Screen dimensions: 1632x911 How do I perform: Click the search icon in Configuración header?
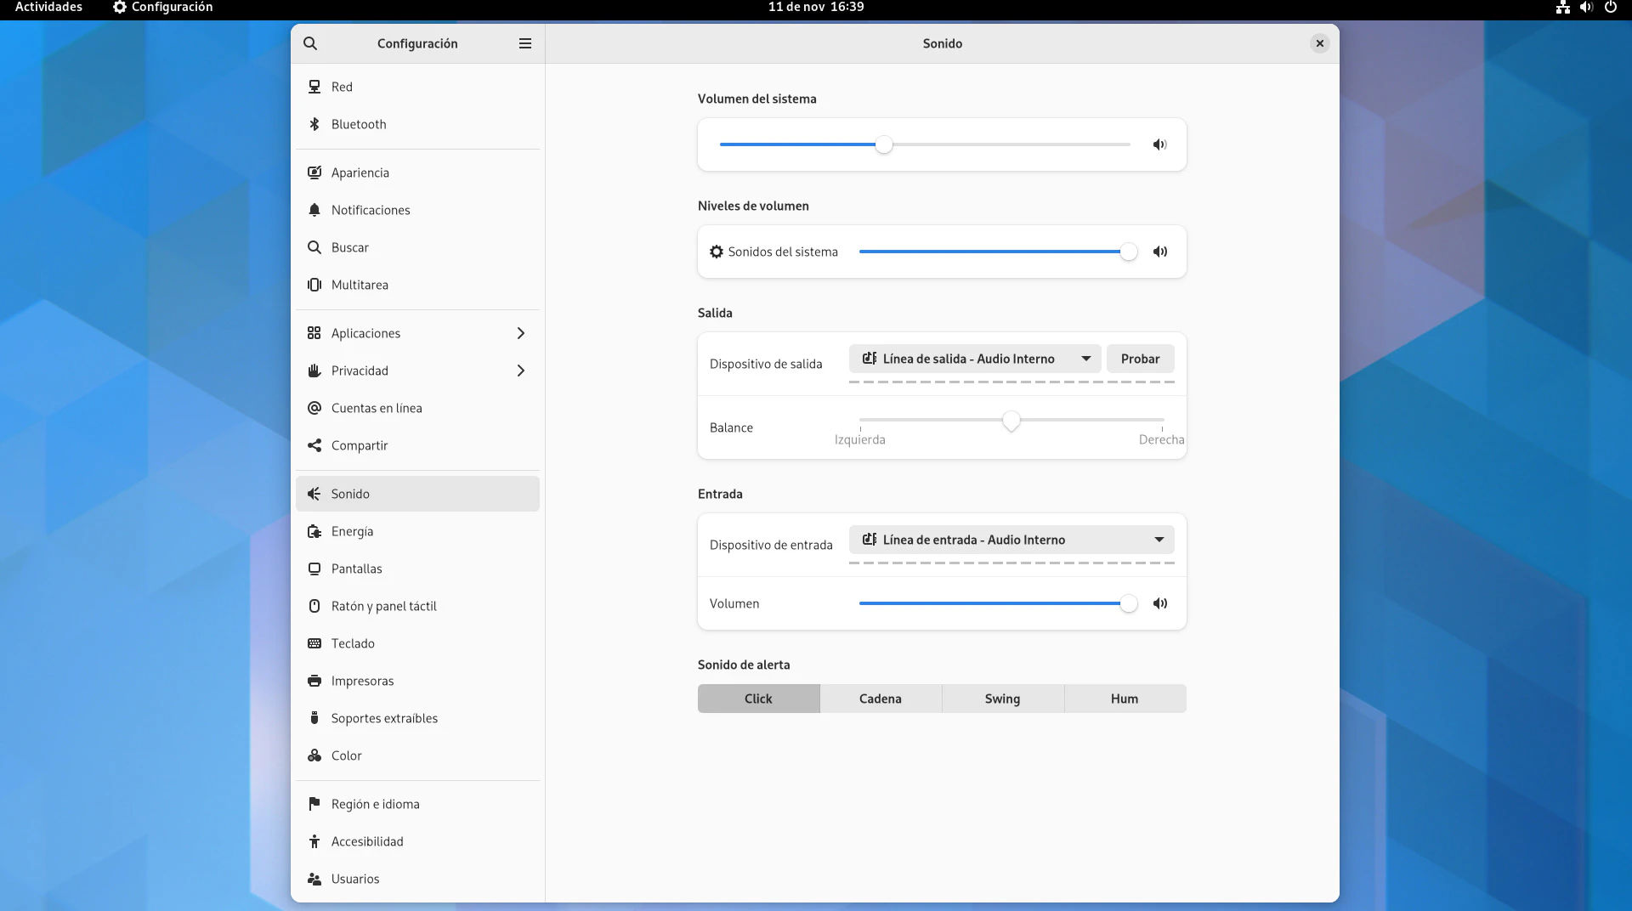point(310,43)
